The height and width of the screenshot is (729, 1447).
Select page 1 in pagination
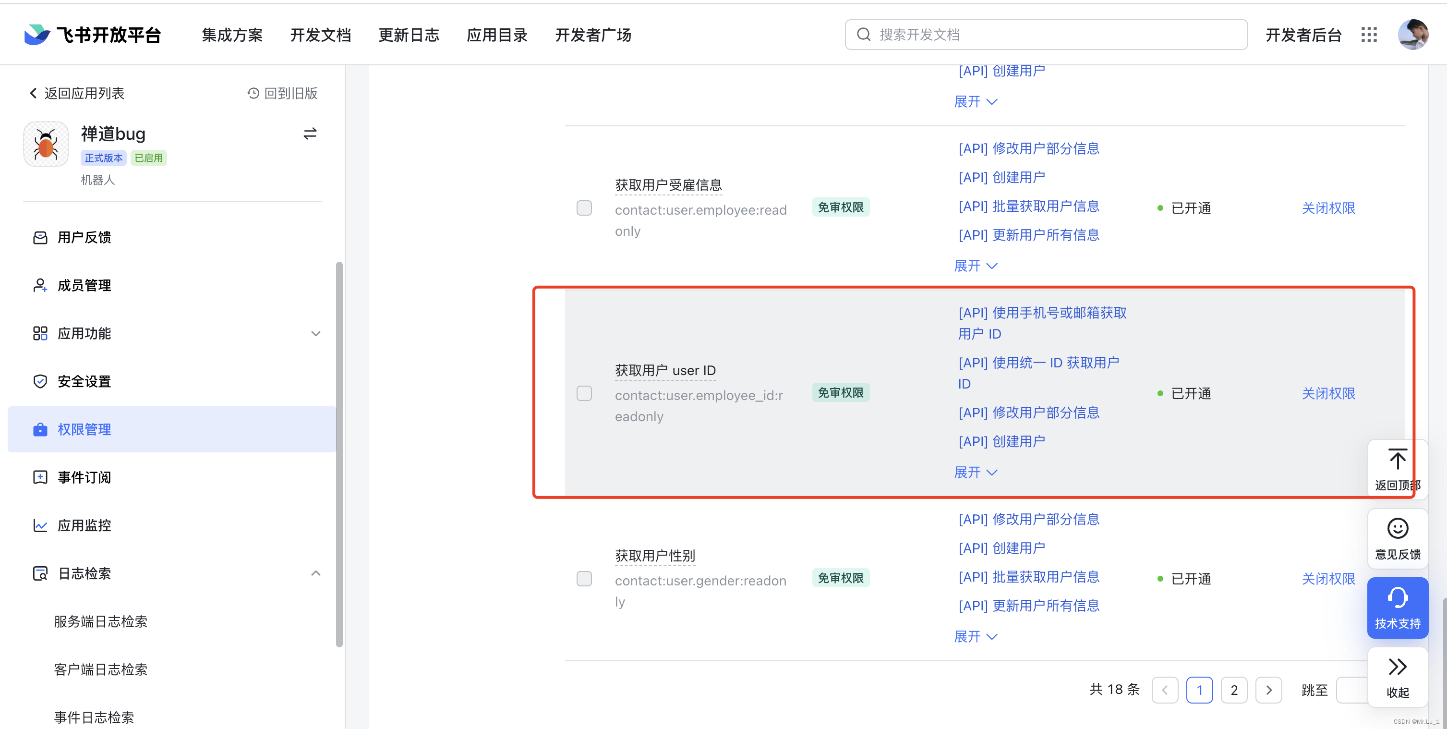1199,690
